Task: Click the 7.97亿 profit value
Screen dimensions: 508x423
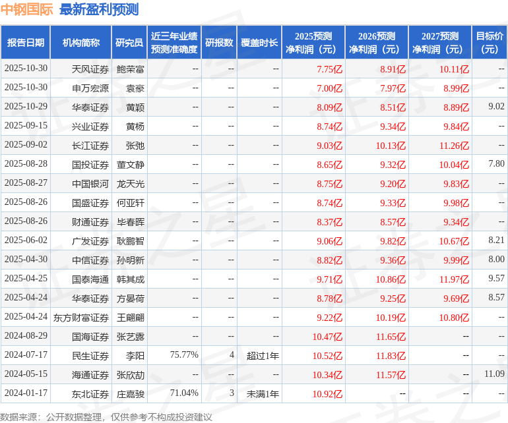Action: [x=393, y=88]
